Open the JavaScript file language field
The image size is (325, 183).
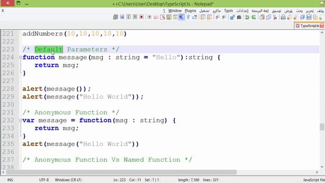click(314, 180)
